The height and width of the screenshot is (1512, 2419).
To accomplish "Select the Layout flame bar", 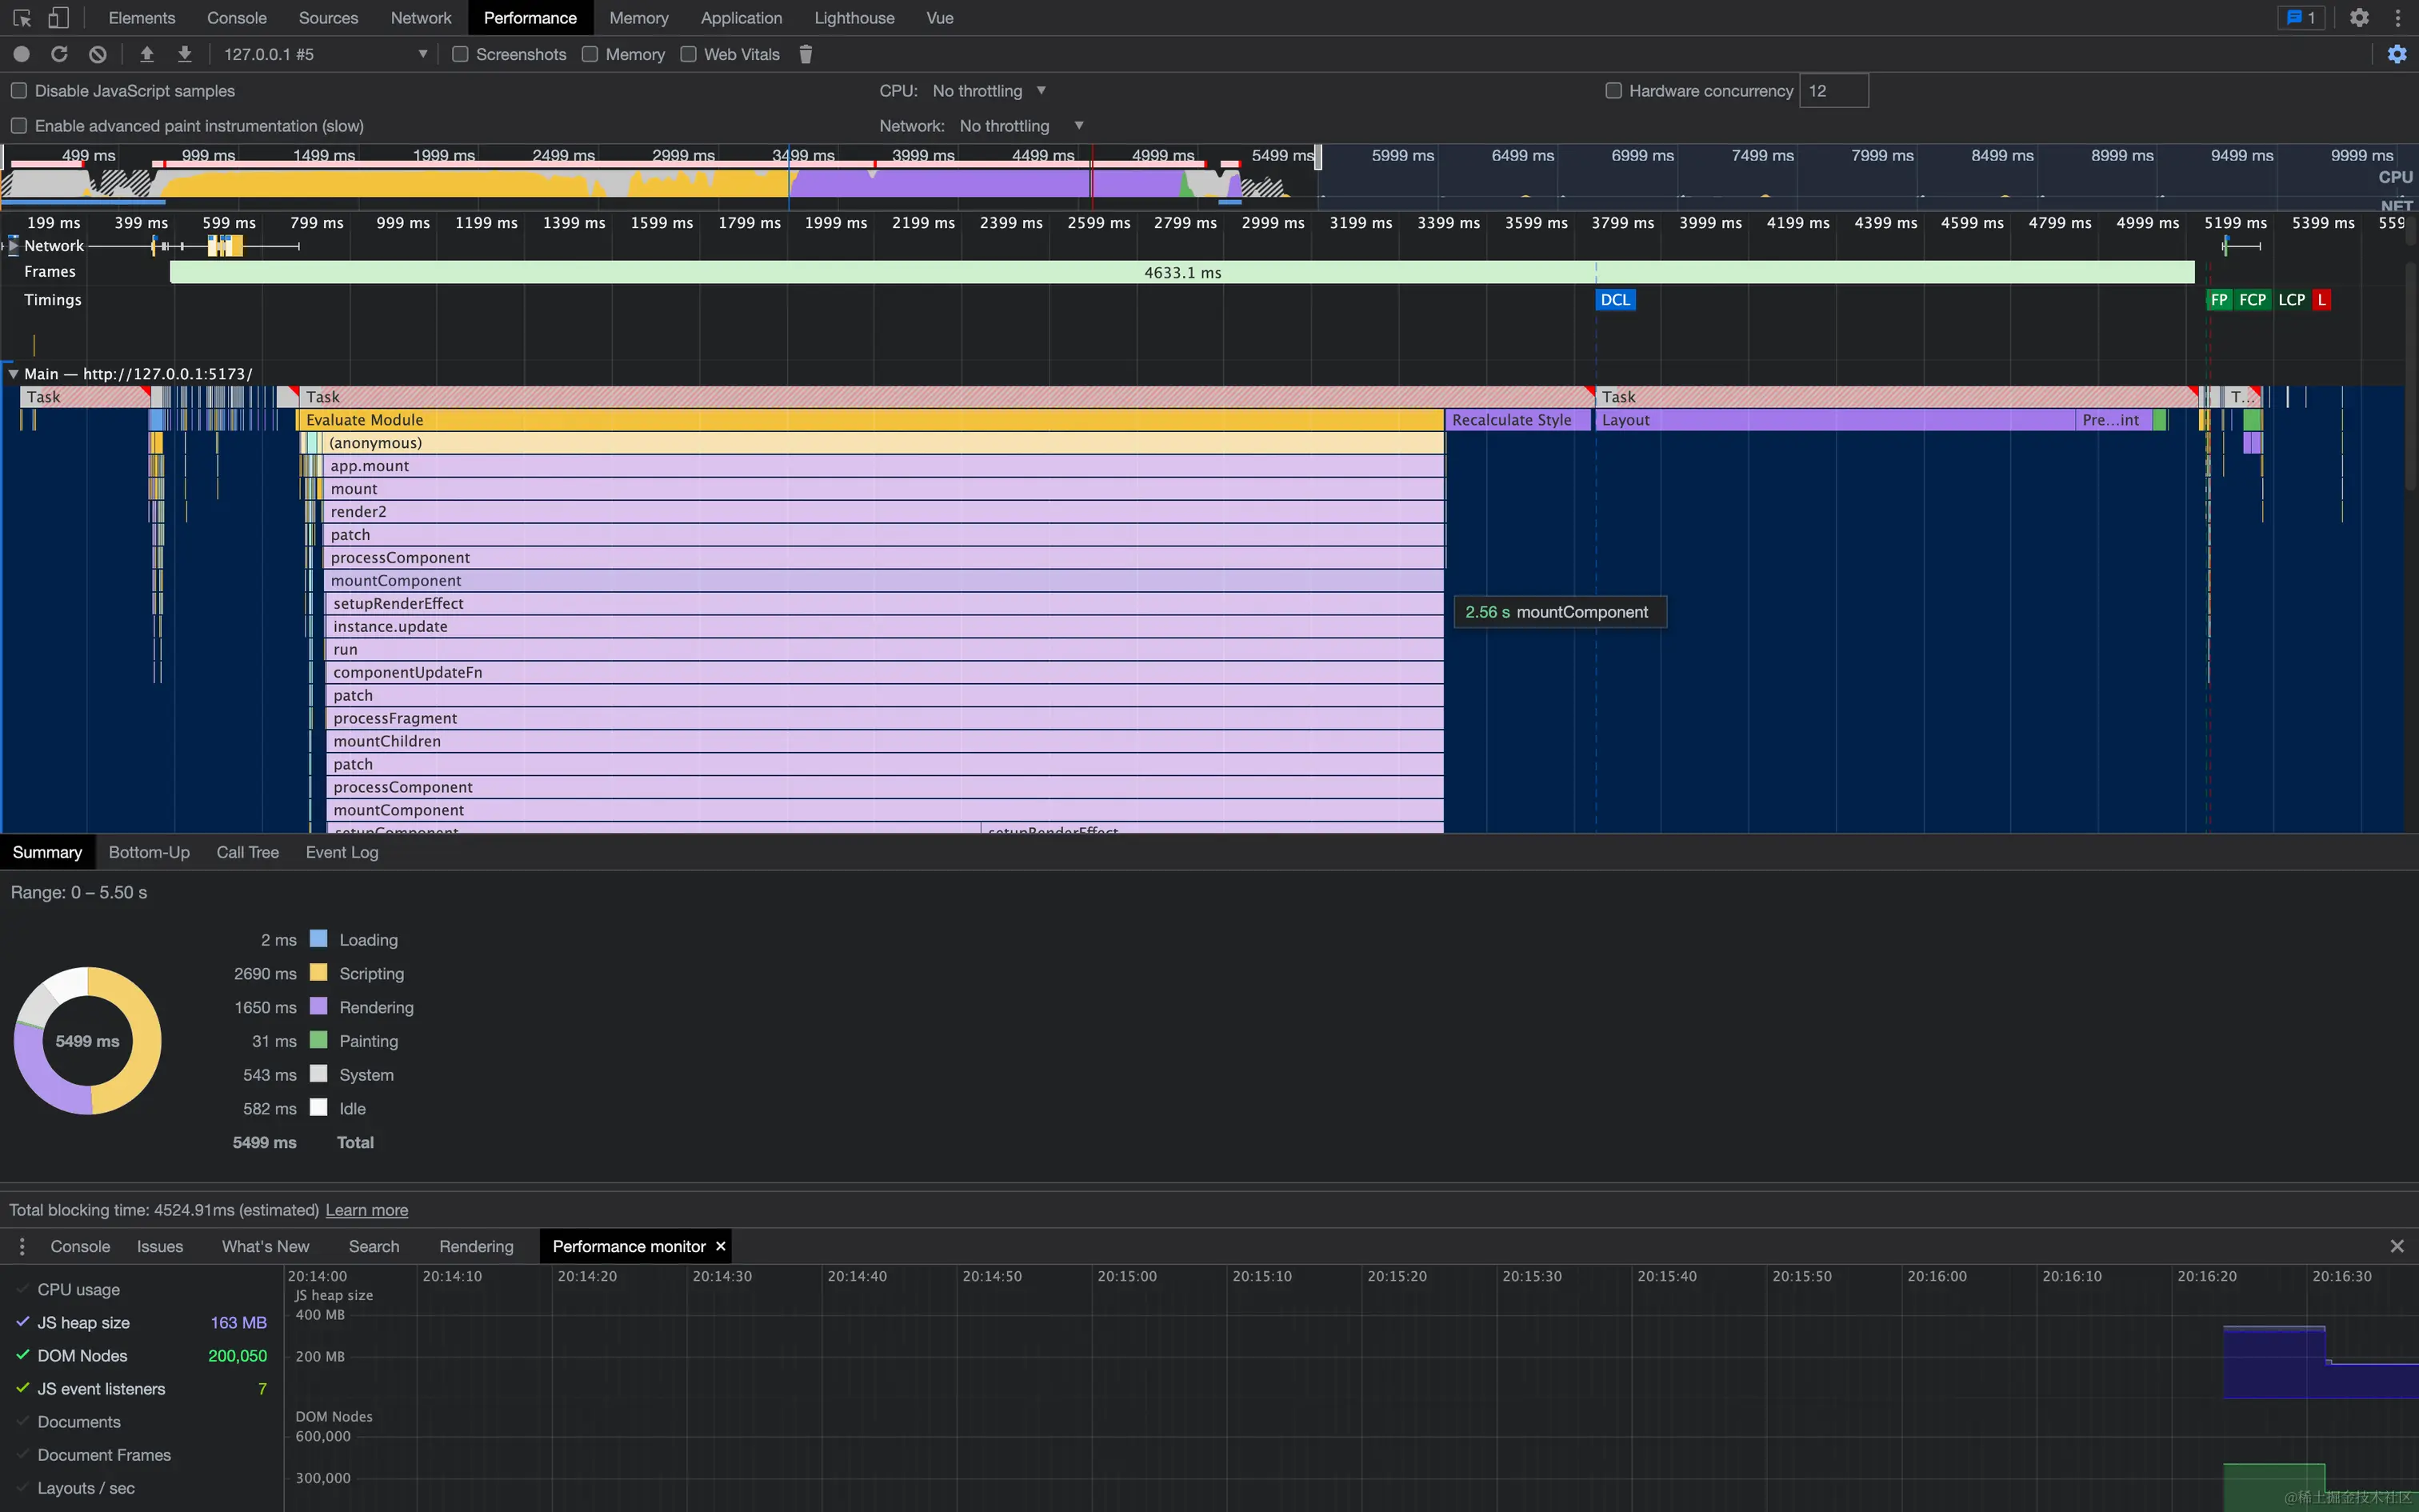I will point(1834,420).
